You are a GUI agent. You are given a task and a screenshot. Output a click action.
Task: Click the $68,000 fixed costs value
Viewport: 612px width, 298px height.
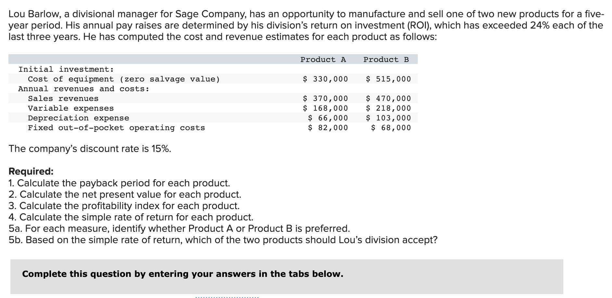(391, 128)
